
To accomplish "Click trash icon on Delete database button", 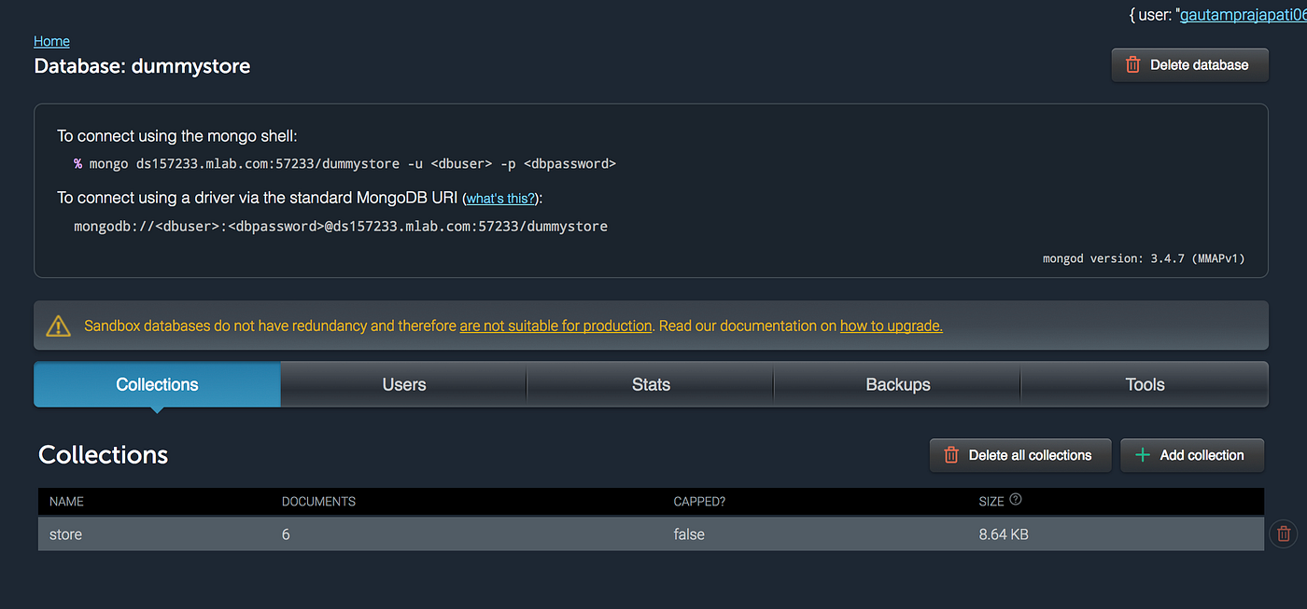I will (x=1132, y=65).
